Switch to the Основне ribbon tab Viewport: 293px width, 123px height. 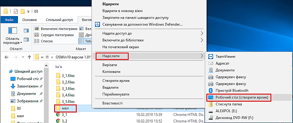pyautogui.click(x=29, y=20)
